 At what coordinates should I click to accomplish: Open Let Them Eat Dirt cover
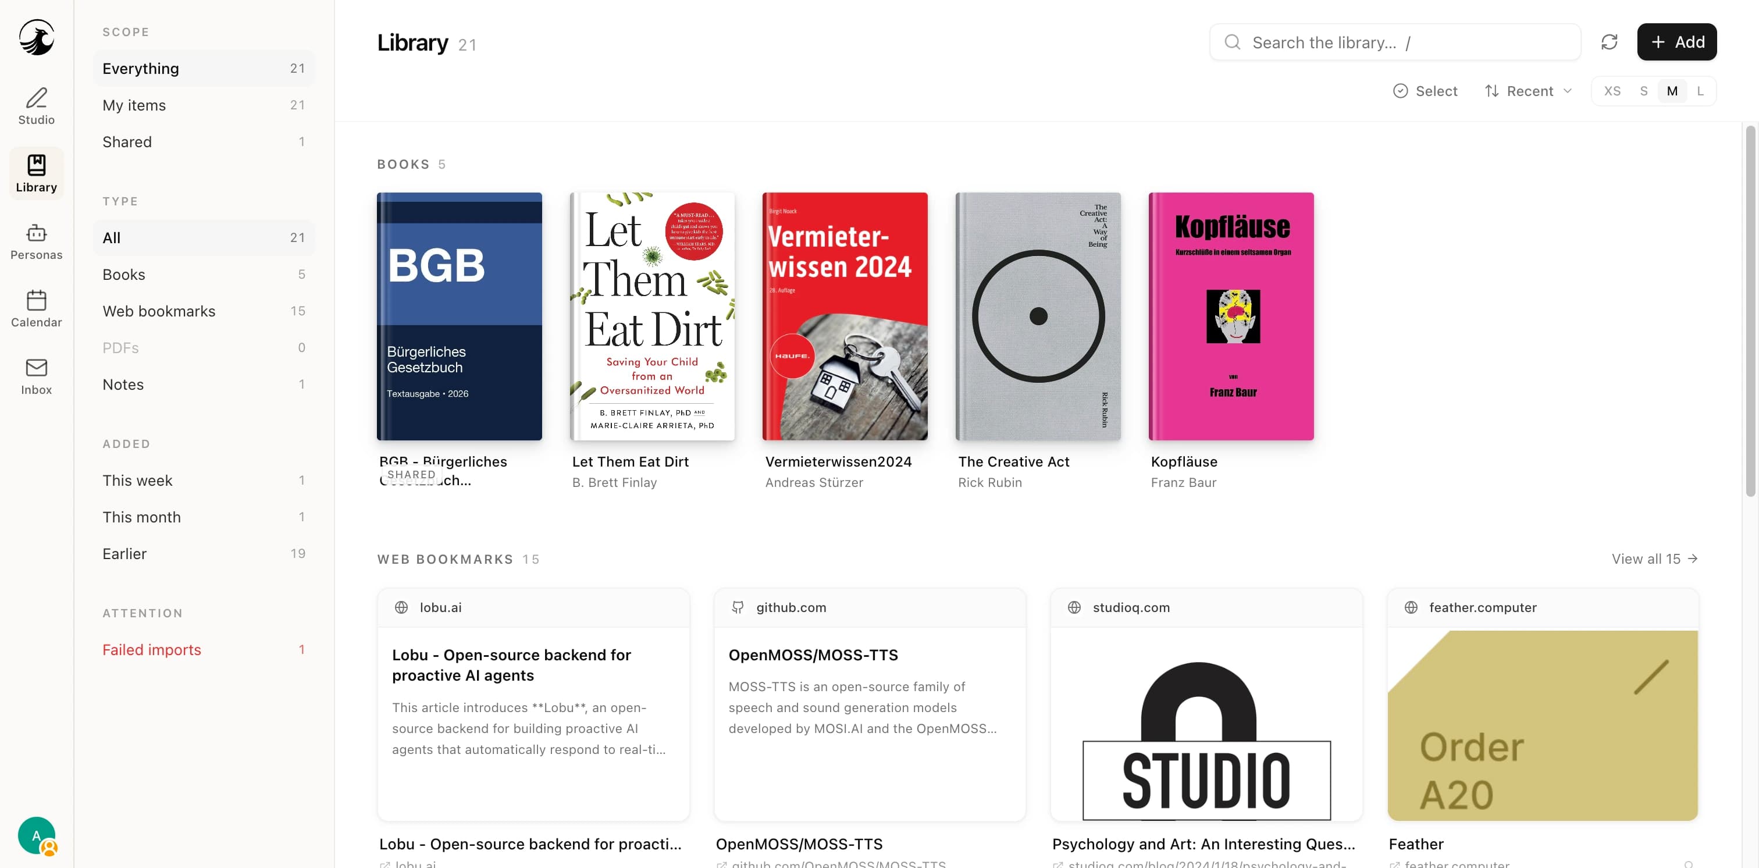click(x=652, y=316)
